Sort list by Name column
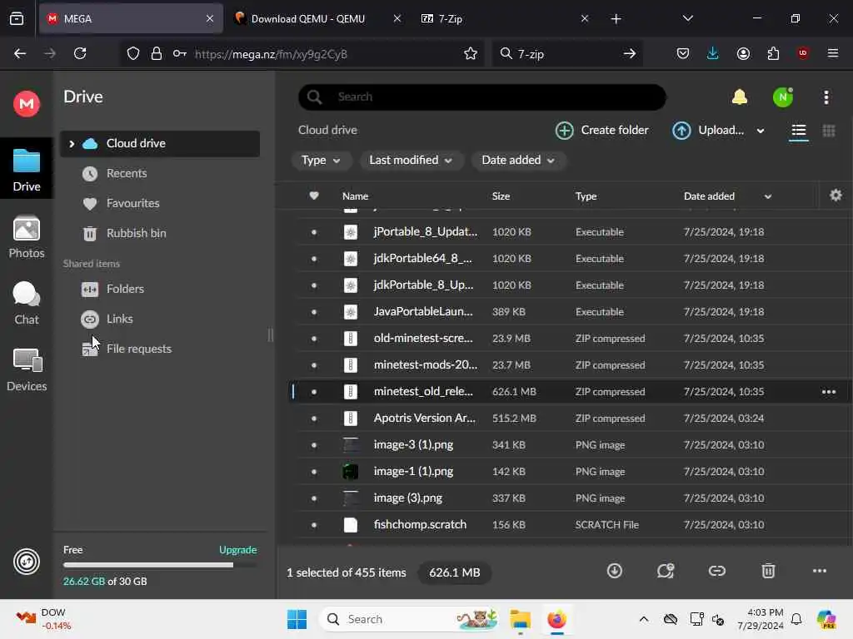This screenshot has height=639, width=853. pos(355,196)
